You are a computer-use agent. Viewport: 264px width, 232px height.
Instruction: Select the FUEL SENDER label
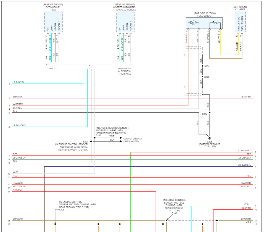click(205, 16)
